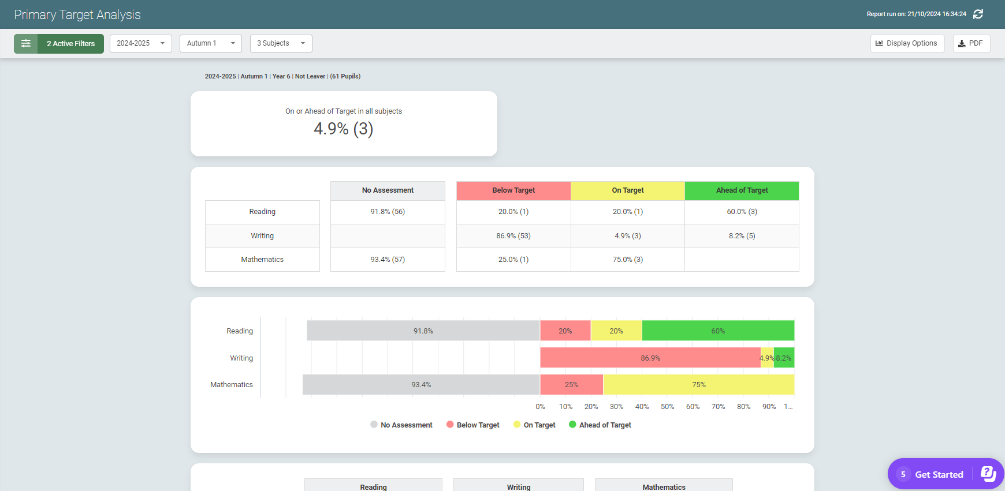Click the red 86.9% Writing bar segment
This screenshot has height=491, width=1005.
pyautogui.click(x=650, y=358)
